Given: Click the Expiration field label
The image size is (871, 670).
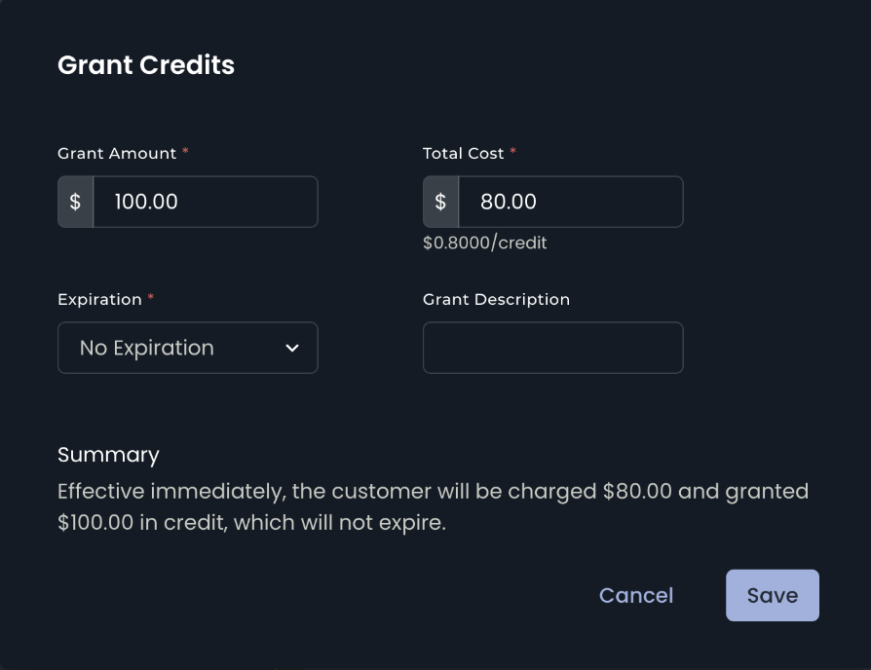Looking at the screenshot, I should click(99, 299).
